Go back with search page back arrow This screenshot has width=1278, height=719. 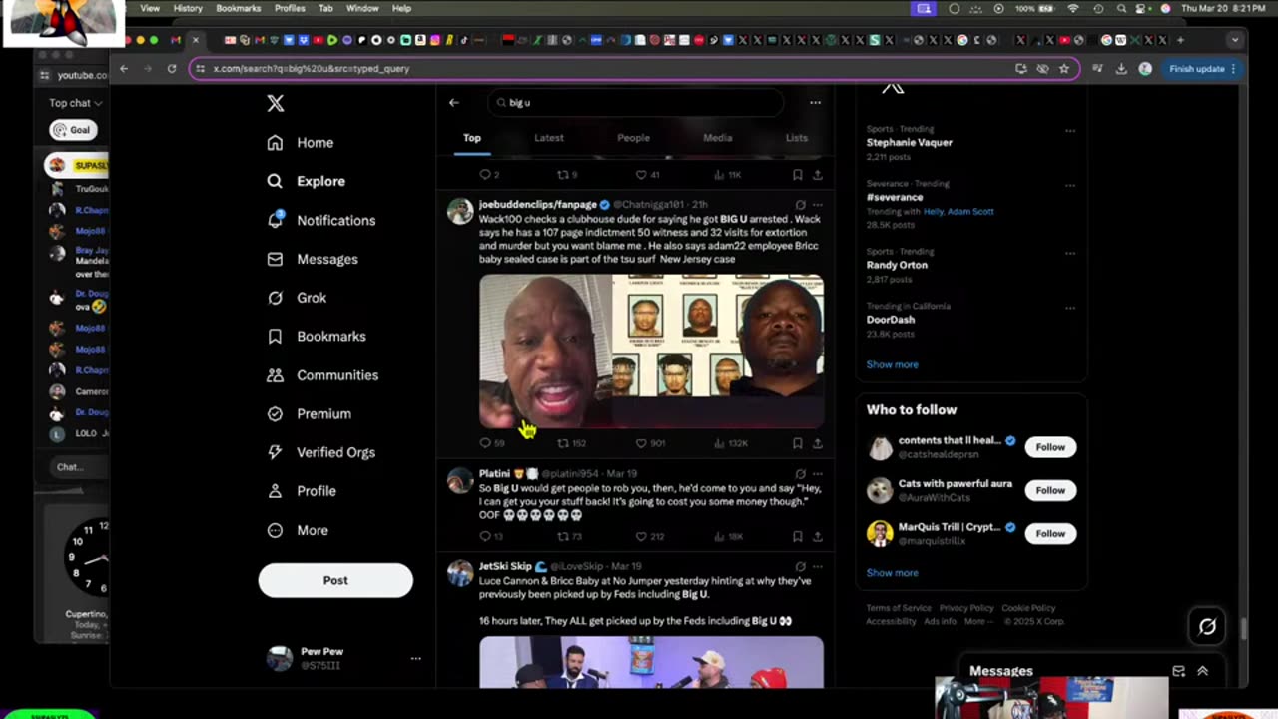pos(454,103)
